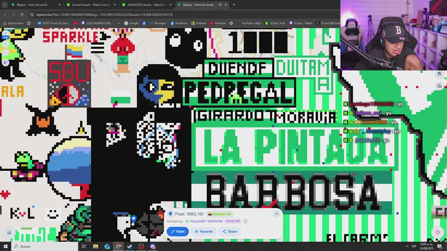Viewport: 447px width, 251px height.
Task: Open Steam from taskbar
Action: [x=130, y=246]
